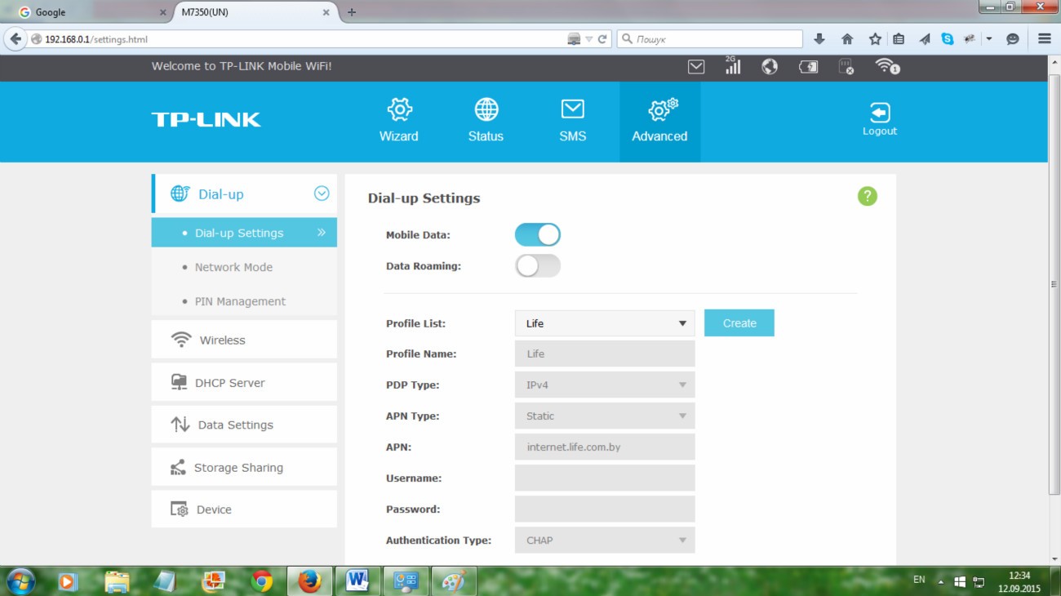Open PIN Management in the sidebar

(240, 301)
